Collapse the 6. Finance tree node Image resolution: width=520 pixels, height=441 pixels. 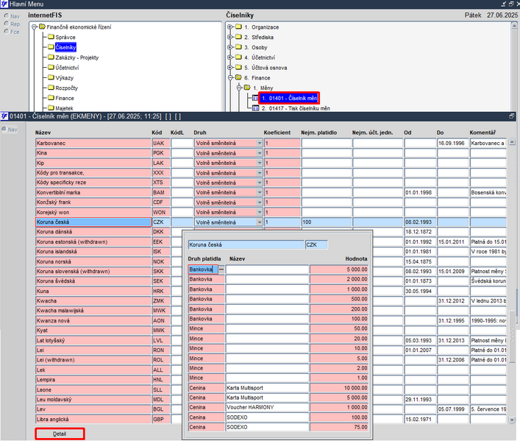230,78
